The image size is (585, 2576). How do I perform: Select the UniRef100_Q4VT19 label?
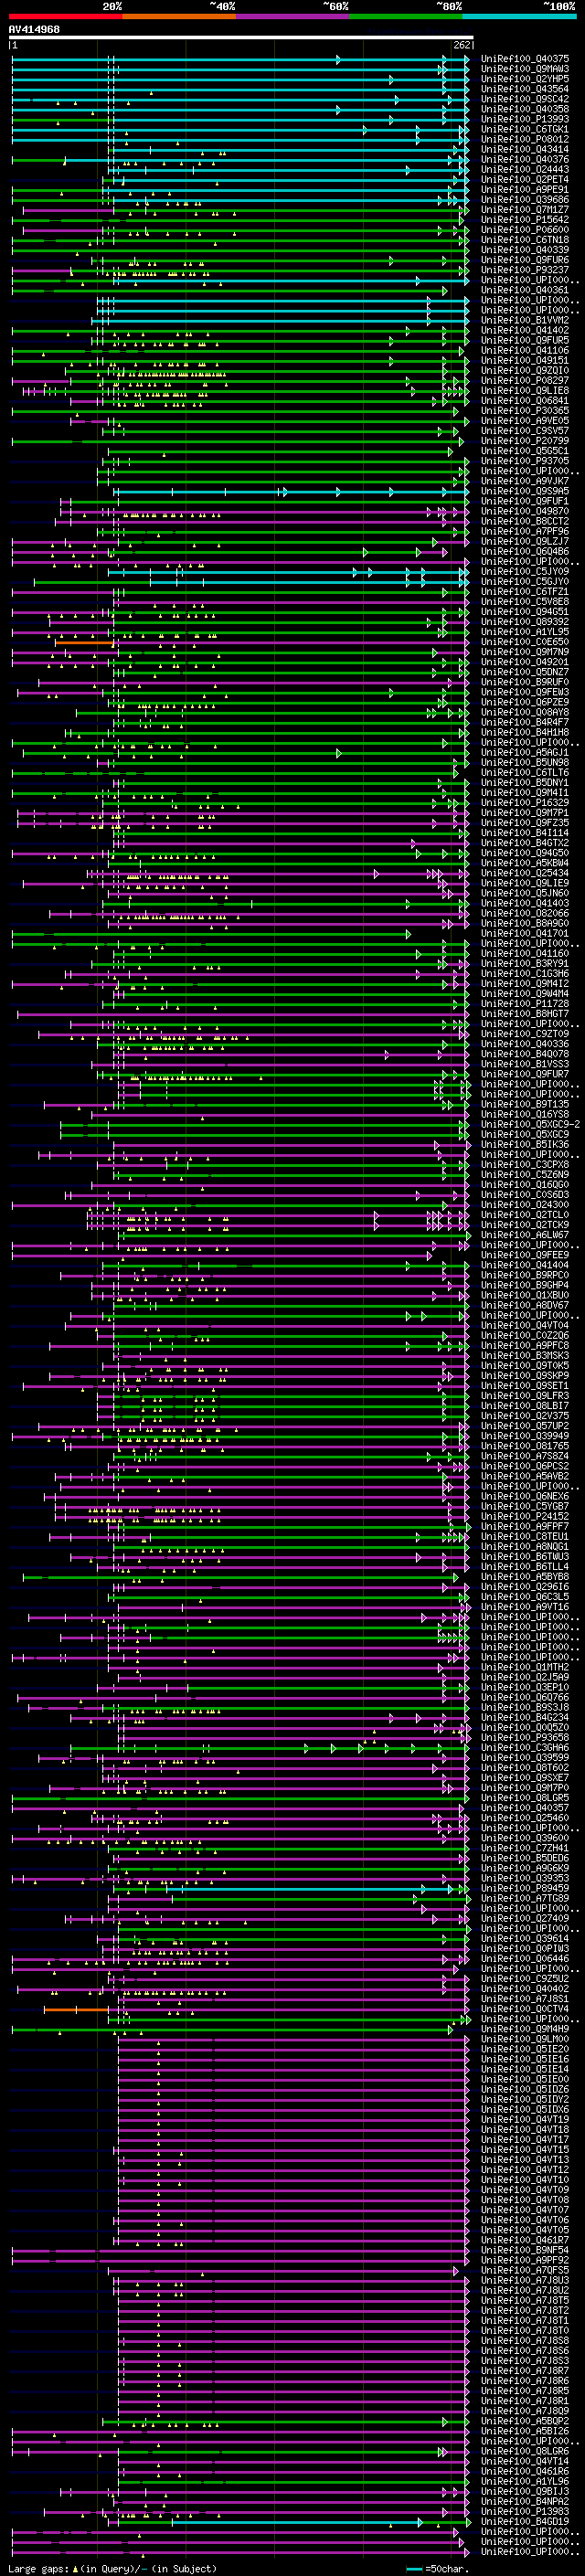pos(525,2119)
